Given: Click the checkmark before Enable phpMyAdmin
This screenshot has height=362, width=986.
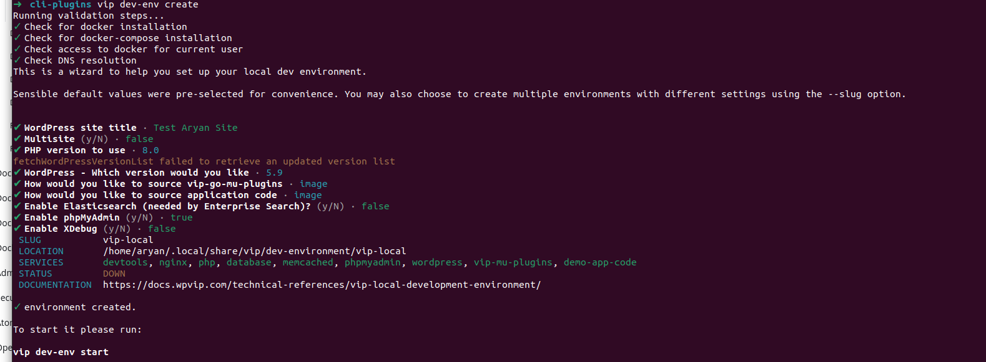Looking at the screenshot, I should 17,217.
